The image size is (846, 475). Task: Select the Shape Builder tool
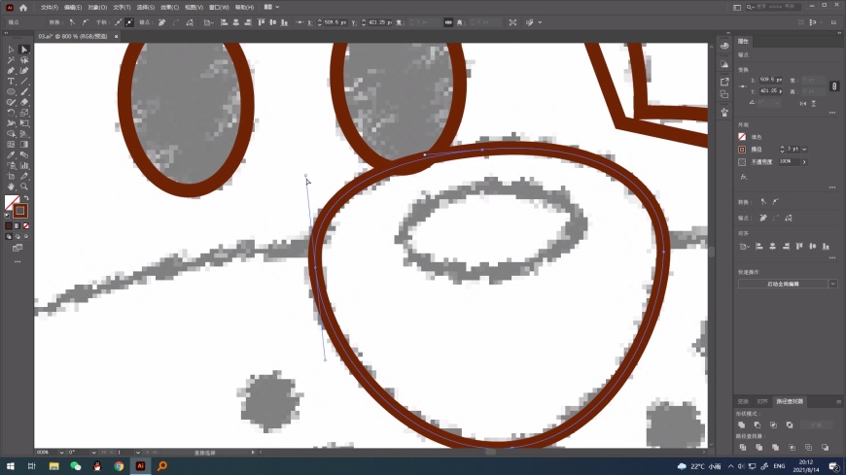pyautogui.click(x=11, y=134)
